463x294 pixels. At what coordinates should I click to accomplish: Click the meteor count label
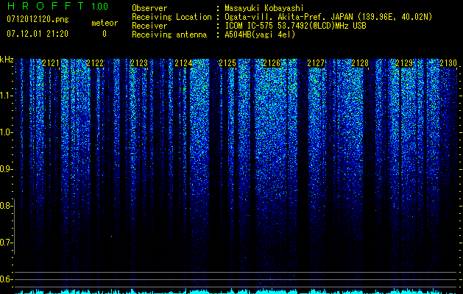(x=105, y=23)
